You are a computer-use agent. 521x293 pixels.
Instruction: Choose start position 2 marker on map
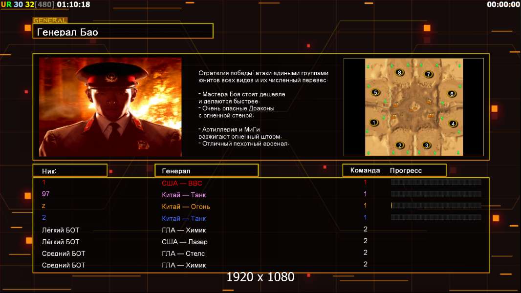399,145
